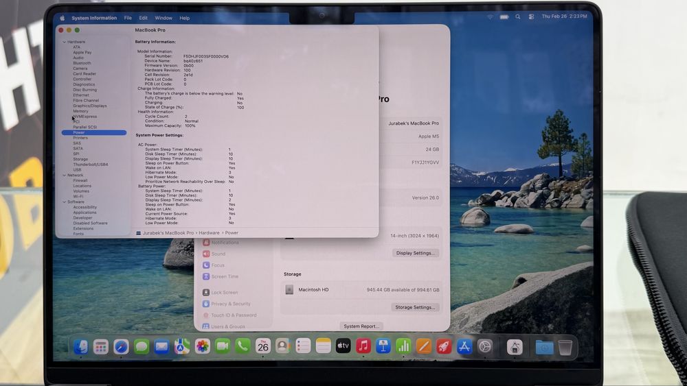Viewport: 687px width, 386px height.
Task: Select Memory in the Hardware list
Action: pos(80,111)
